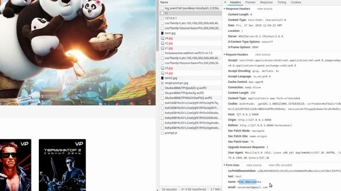Select the 'text: test' form data entry
The height and width of the screenshot is (191, 341).
(x=234, y=176)
